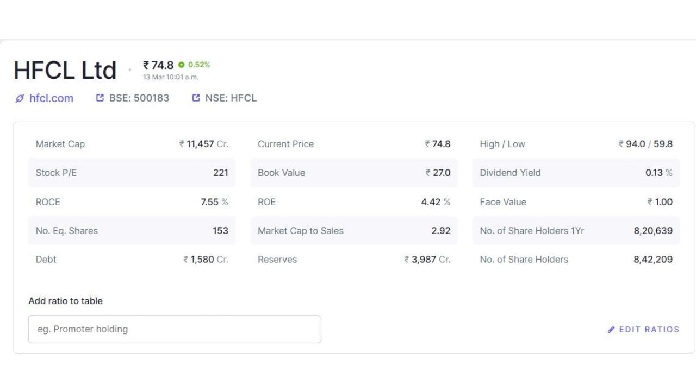Click the external-link icon before BSE code
The image size is (696, 391).
(100, 98)
